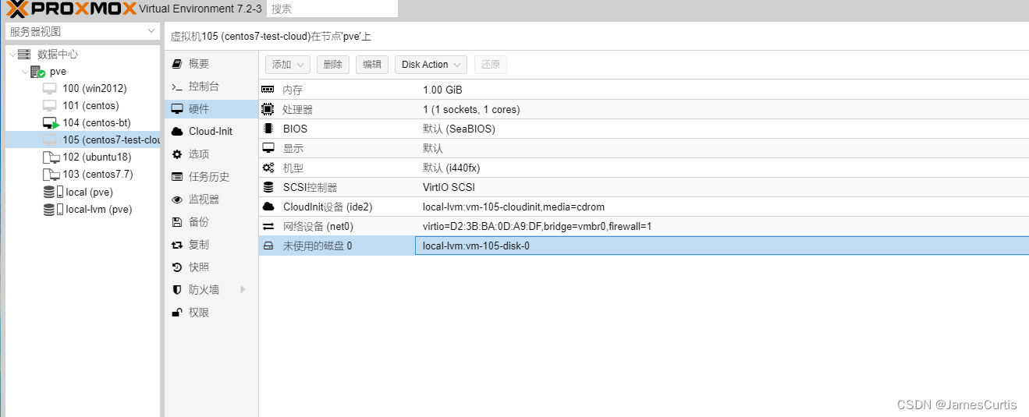Click the pve node server icon

37,72
